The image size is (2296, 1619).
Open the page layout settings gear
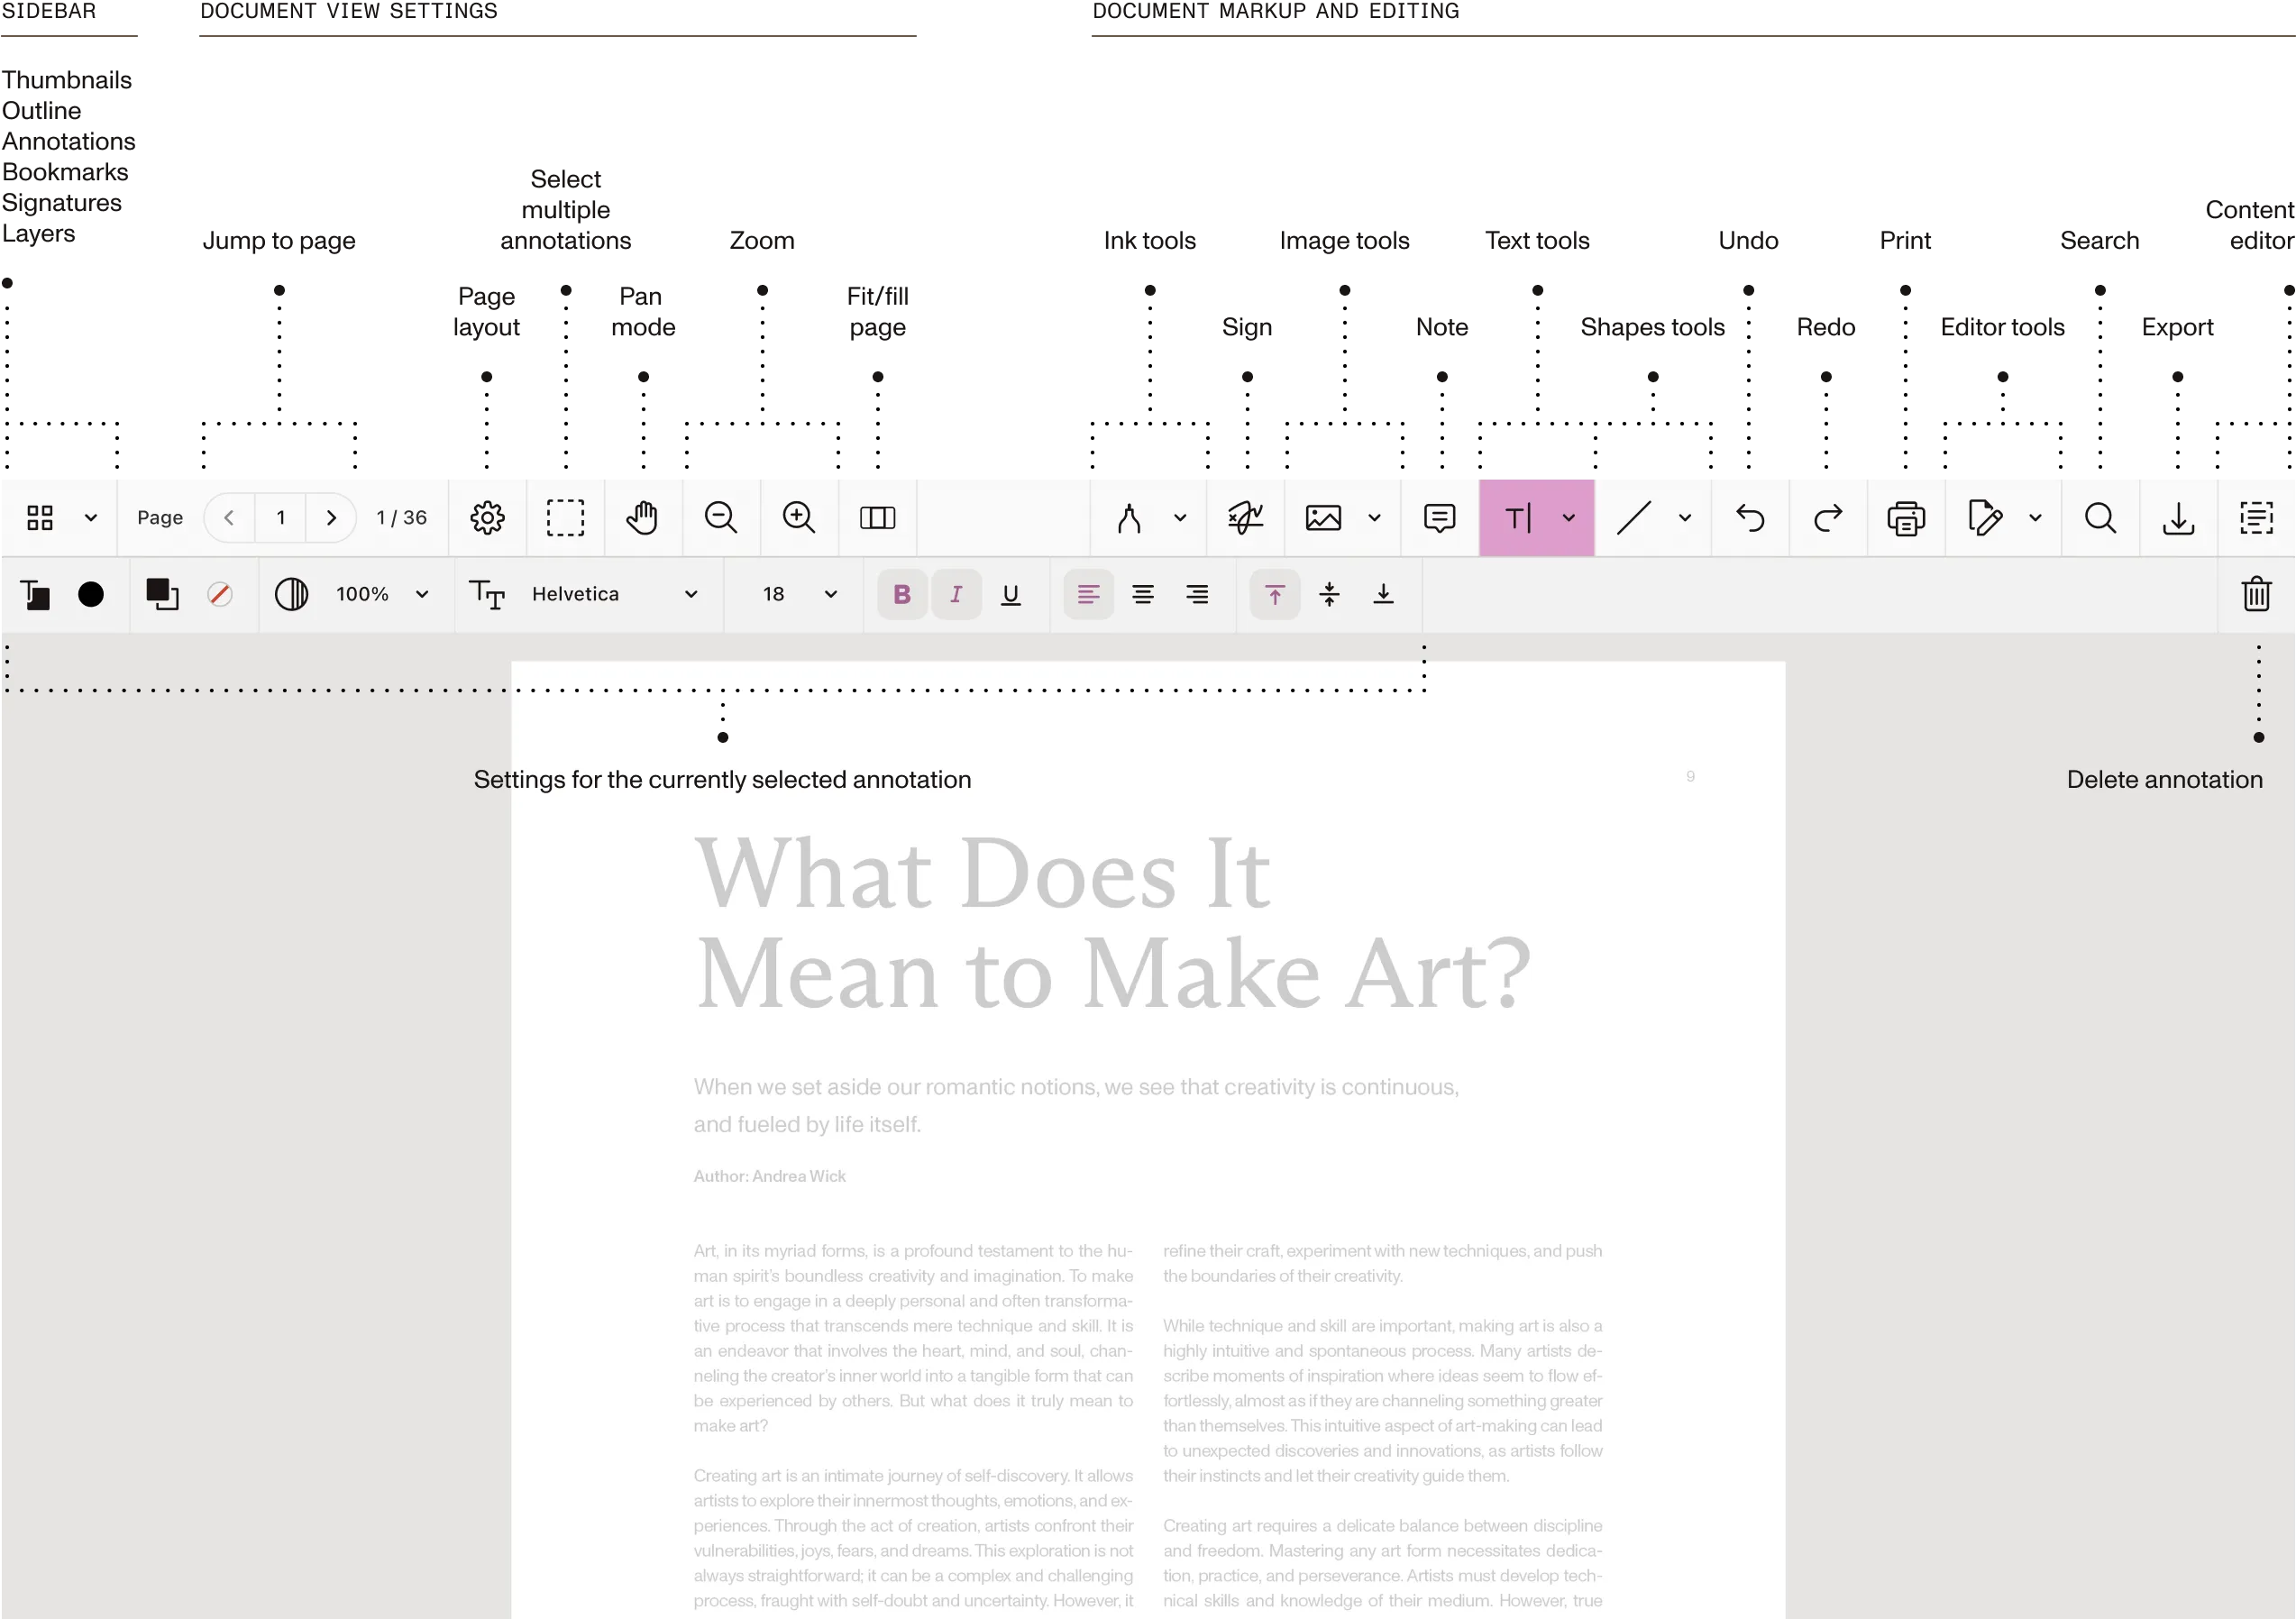pyautogui.click(x=487, y=517)
